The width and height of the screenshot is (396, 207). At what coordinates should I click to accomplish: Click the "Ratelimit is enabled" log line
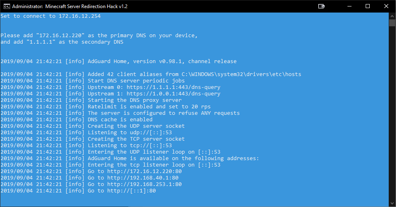click(149, 107)
